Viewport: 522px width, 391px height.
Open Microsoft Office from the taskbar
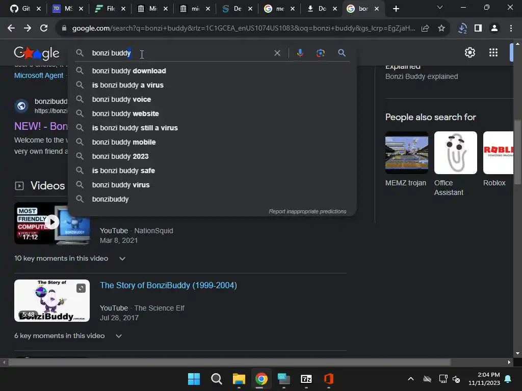click(x=329, y=379)
